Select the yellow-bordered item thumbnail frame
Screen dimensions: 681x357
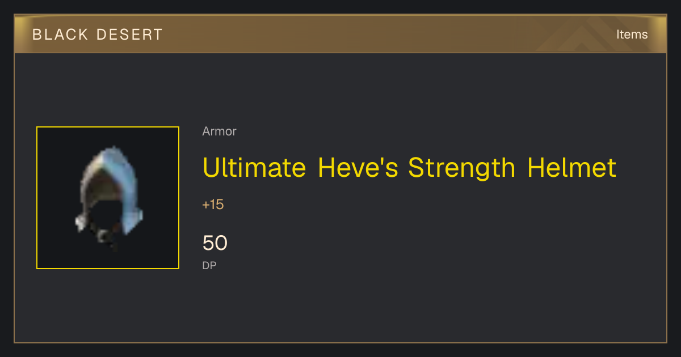[x=108, y=198]
